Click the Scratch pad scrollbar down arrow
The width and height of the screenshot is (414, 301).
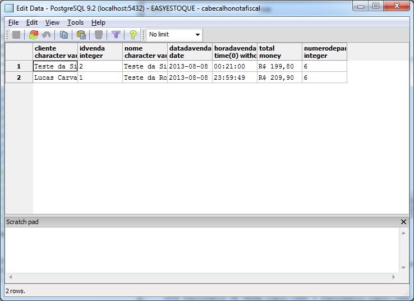pyautogui.click(x=403, y=268)
